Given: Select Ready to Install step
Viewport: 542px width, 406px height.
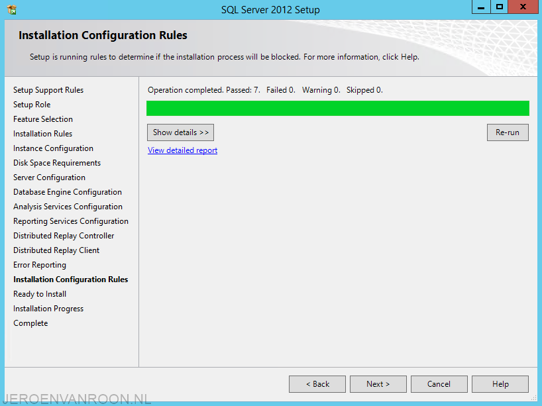Looking at the screenshot, I should 40,294.
